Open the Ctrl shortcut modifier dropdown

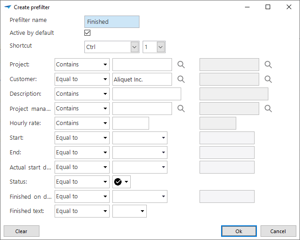pos(134,47)
